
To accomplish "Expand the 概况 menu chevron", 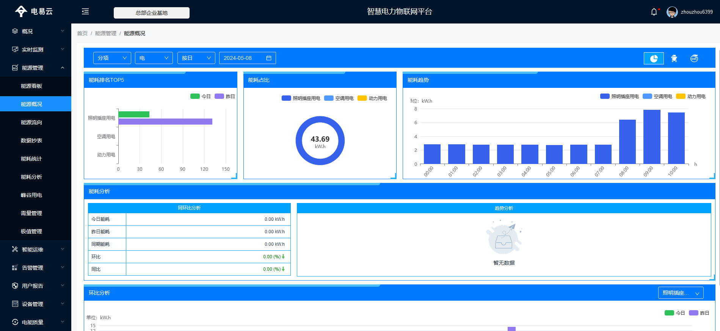I will point(63,31).
